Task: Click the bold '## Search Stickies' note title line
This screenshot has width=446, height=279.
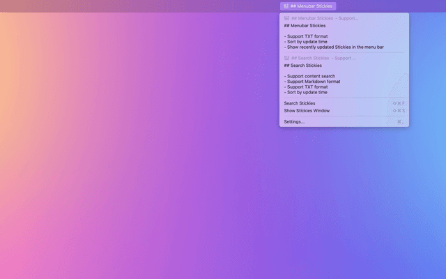Action: tap(303, 66)
